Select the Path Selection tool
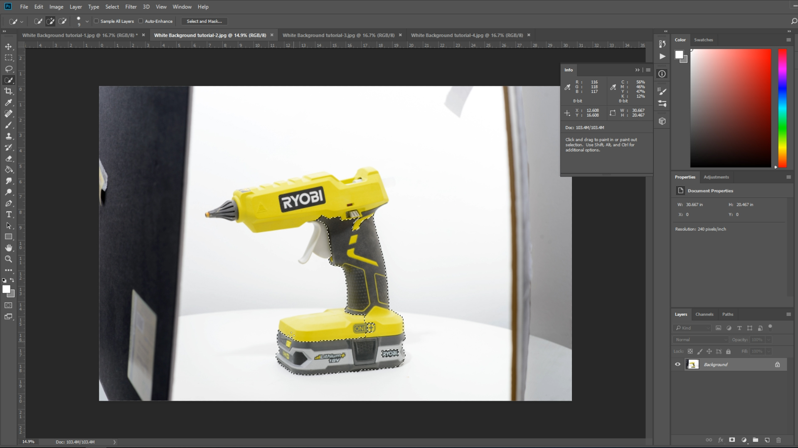 pyautogui.click(x=8, y=226)
